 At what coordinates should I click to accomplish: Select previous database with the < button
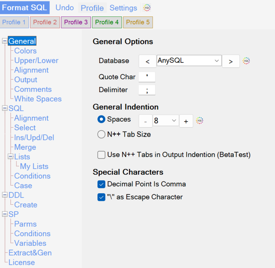(148, 61)
